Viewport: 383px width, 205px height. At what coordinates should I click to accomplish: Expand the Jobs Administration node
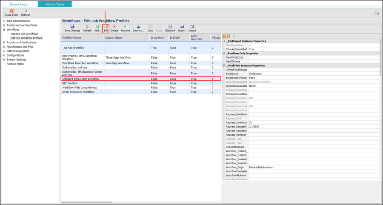(x=4, y=21)
